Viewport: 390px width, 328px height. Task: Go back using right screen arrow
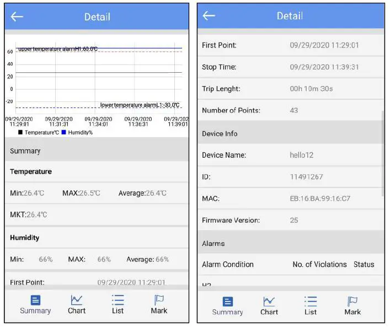209,15
